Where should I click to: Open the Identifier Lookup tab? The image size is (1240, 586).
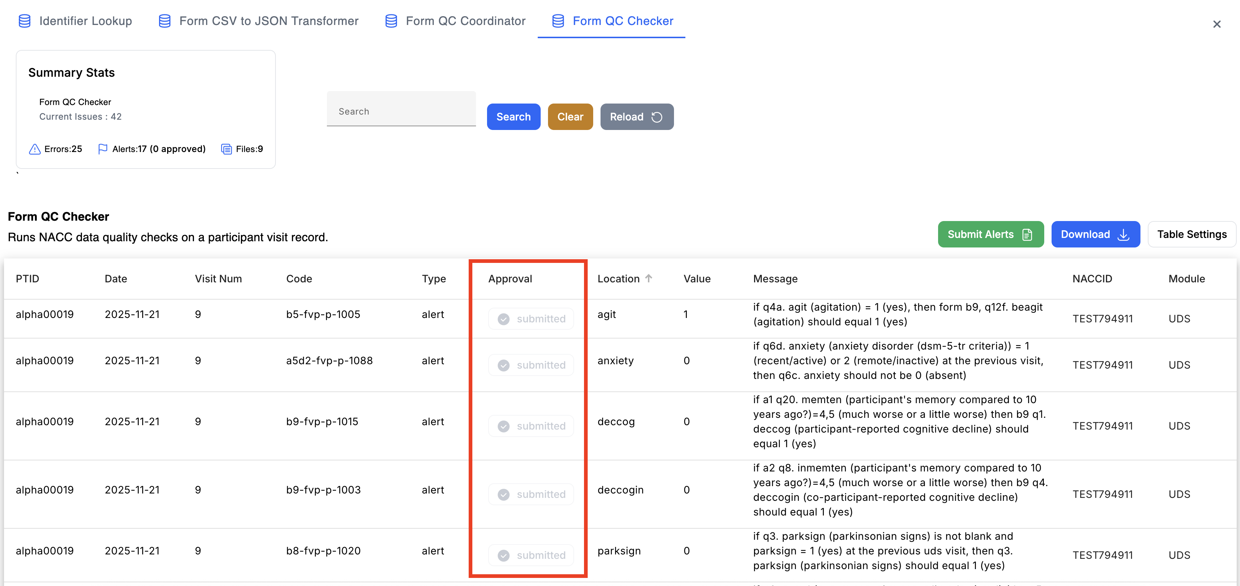point(75,21)
